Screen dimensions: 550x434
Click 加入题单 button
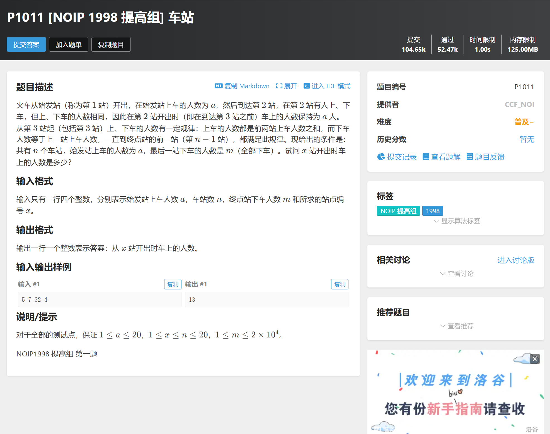coord(69,45)
